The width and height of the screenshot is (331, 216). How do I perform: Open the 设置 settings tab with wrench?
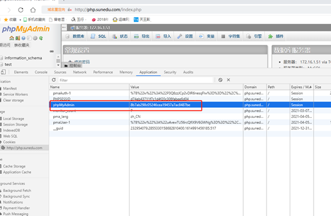[x=185, y=36]
